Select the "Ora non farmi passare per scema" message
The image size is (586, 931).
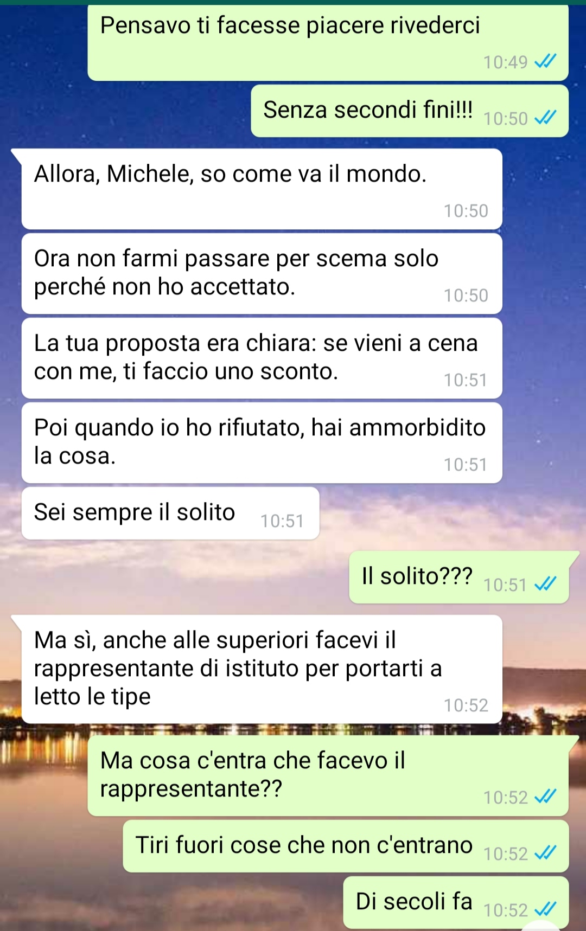(x=262, y=273)
